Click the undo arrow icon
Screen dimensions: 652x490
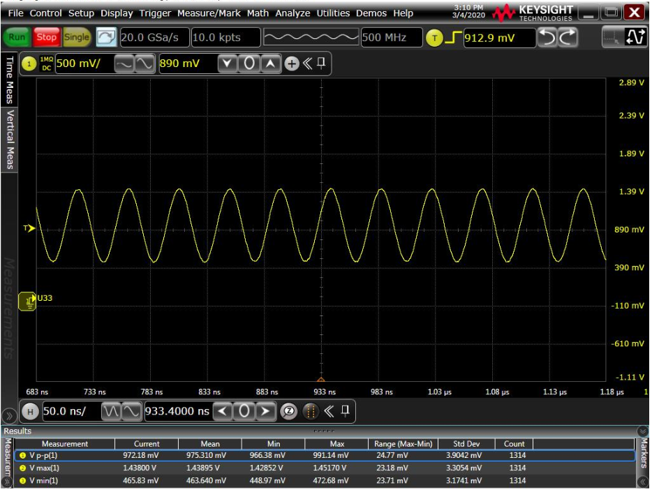[x=547, y=38]
